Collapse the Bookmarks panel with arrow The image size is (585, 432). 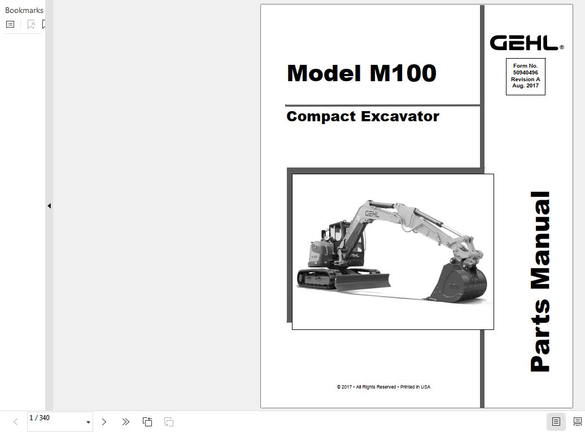click(x=49, y=206)
